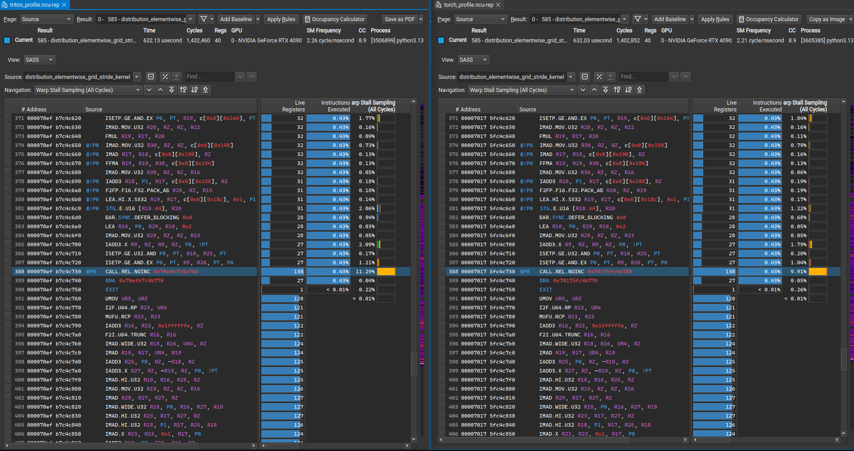Go to next lower value in left Navigation bar

coord(194,90)
